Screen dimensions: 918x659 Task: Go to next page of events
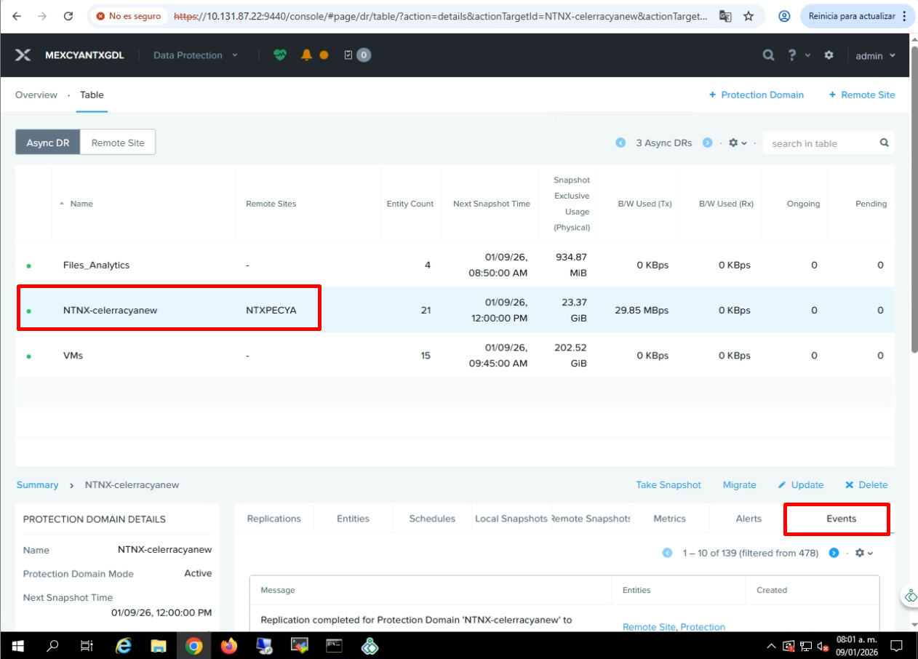tap(834, 554)
